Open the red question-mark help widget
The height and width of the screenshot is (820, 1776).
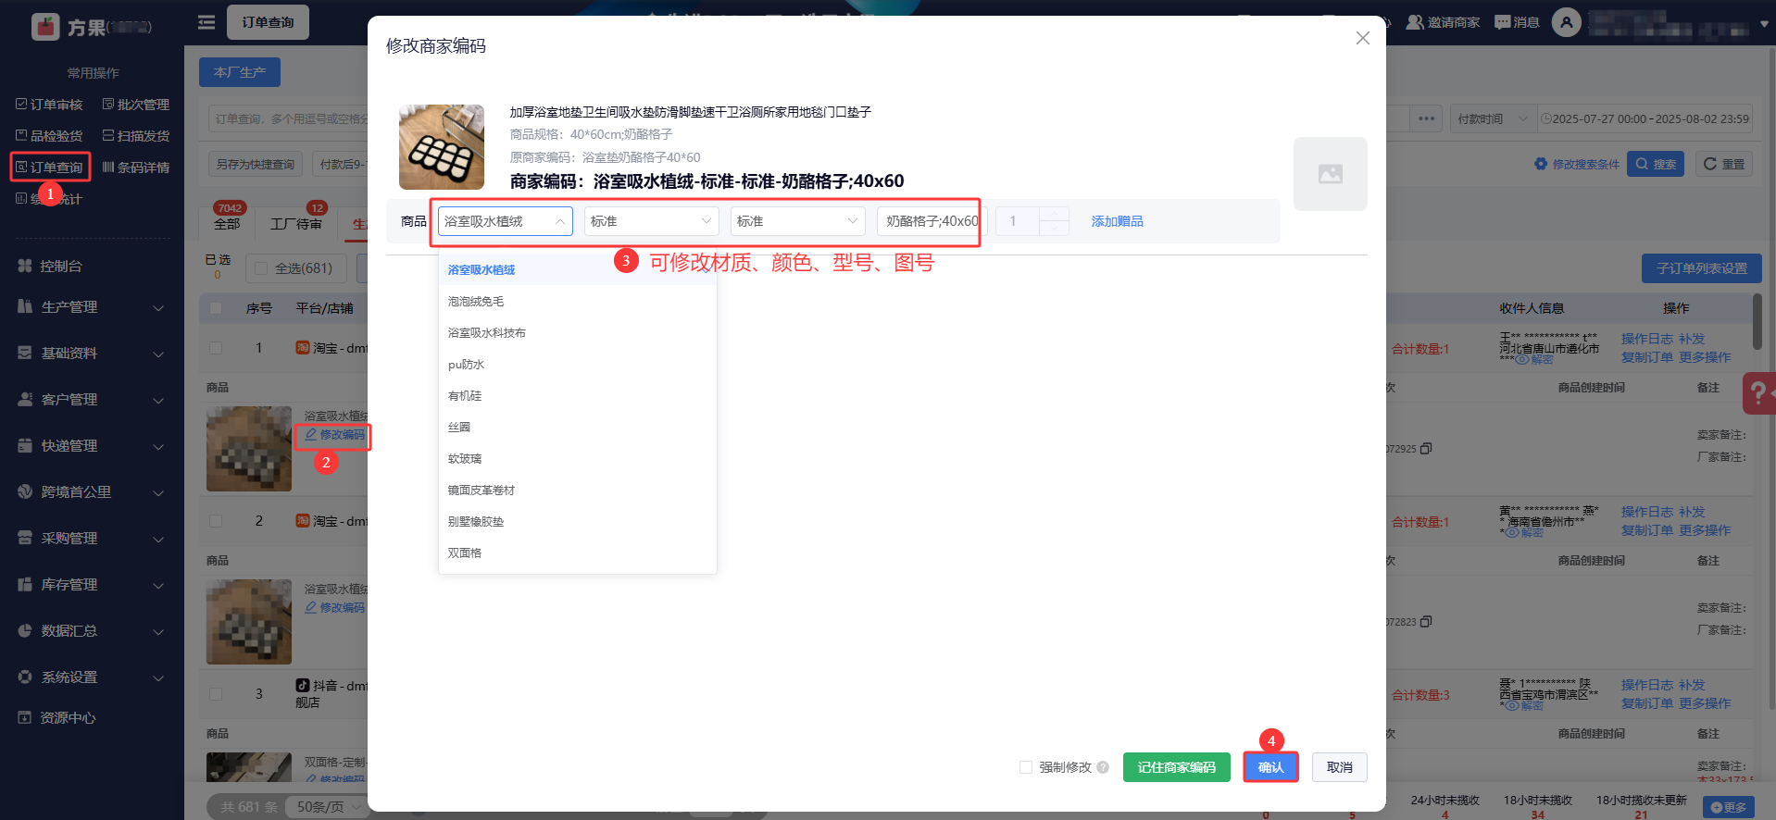coord(1758,393)
